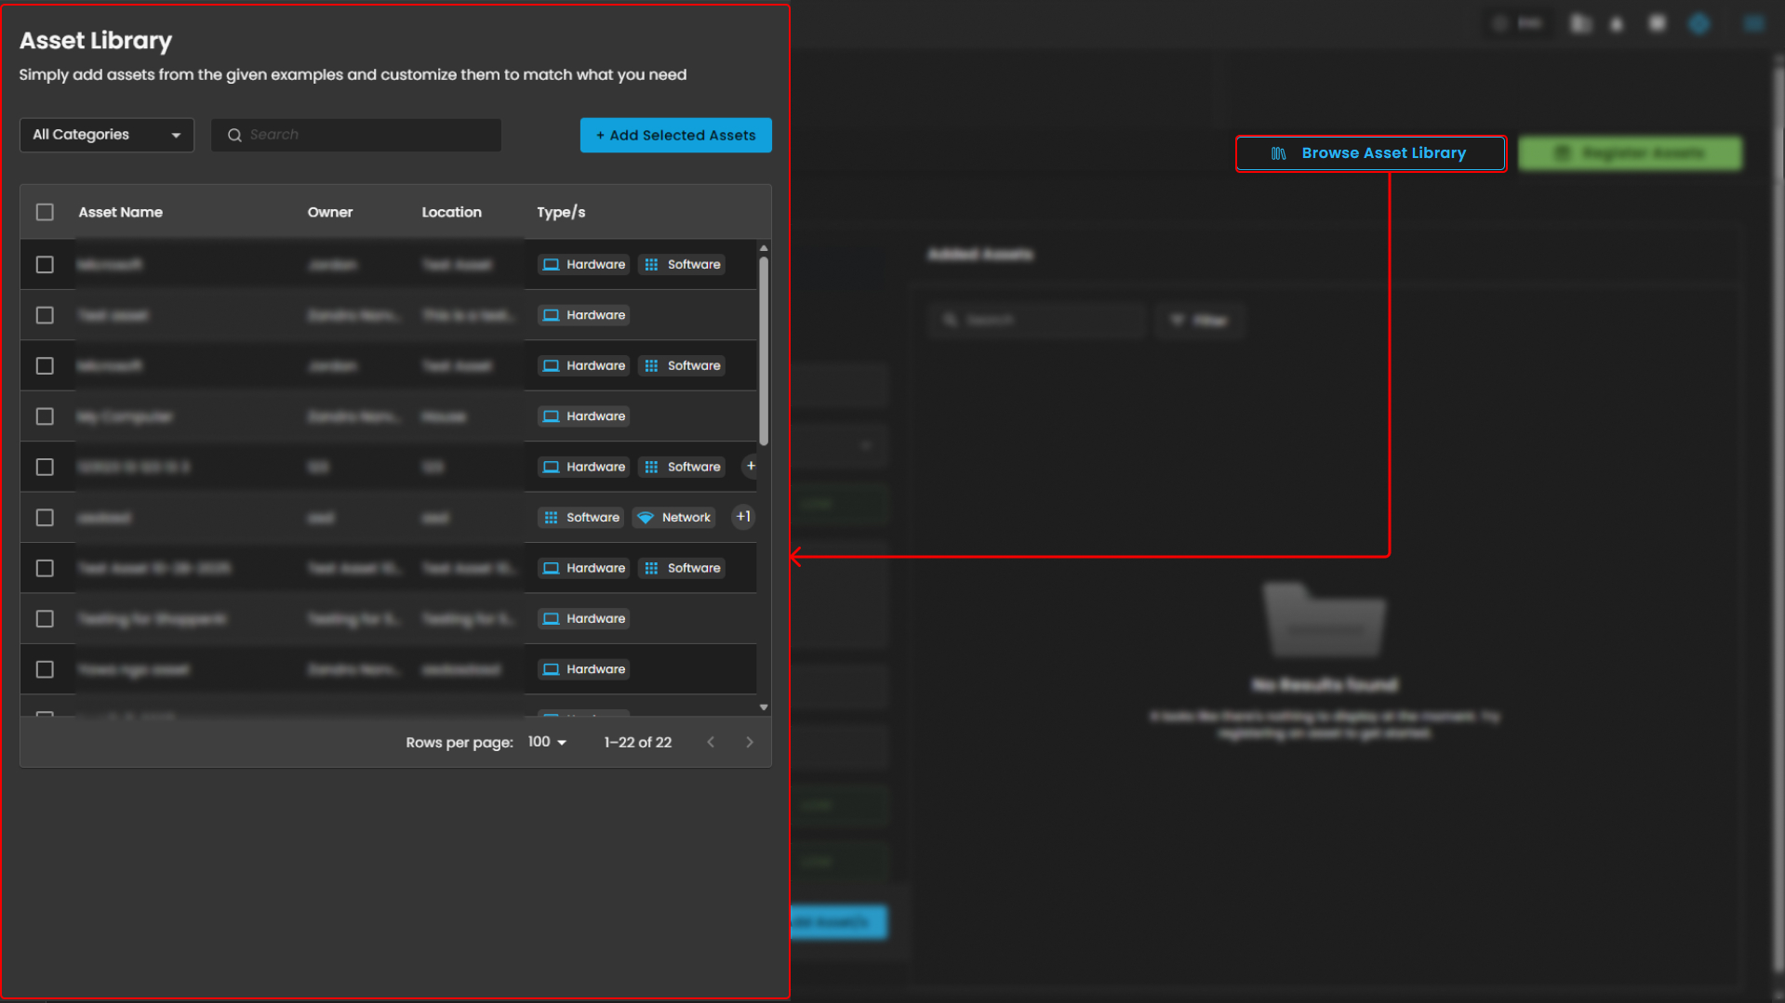Click Add Selected Assets button
This screenshot has width=1785, height=1003.
[675, 136]
